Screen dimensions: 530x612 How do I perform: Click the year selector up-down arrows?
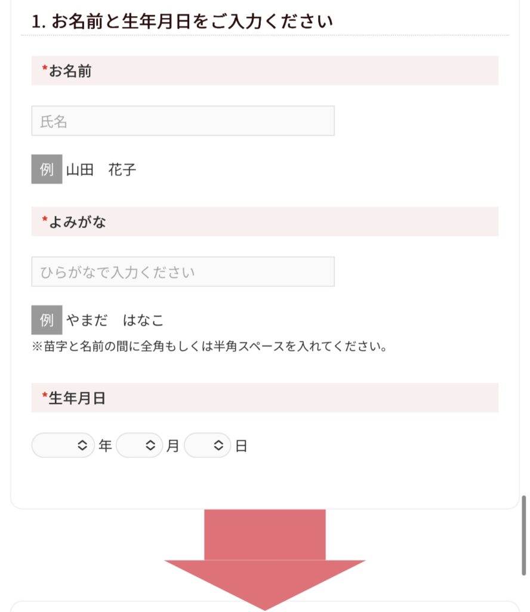(x=83, y=445)
